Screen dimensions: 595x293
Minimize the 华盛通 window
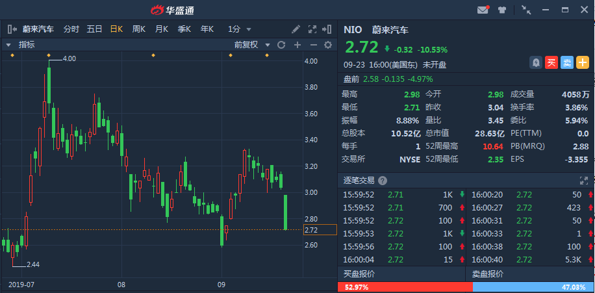pos(546,10)
